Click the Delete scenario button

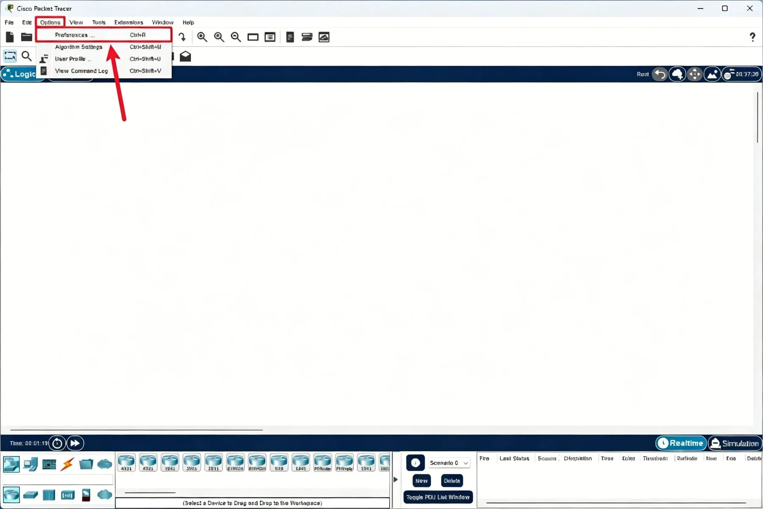click(452, 481)
